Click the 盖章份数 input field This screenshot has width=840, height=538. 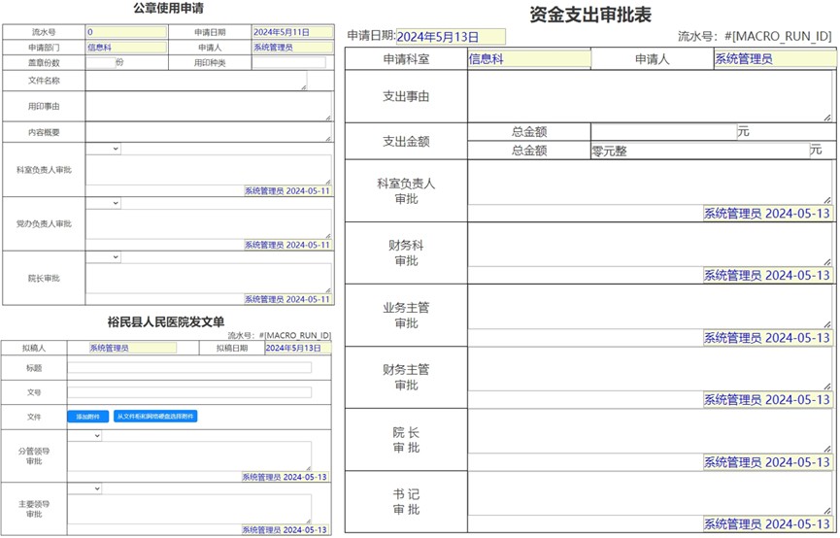(x=99, y=62)
